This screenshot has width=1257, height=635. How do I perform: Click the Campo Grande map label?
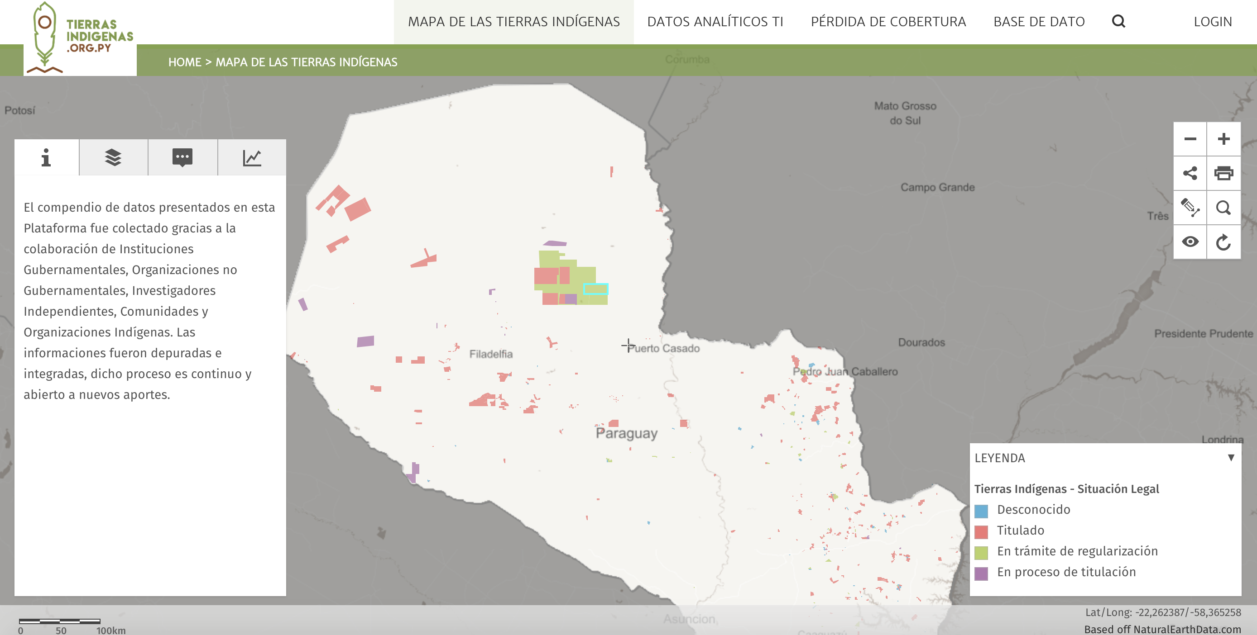937,187
